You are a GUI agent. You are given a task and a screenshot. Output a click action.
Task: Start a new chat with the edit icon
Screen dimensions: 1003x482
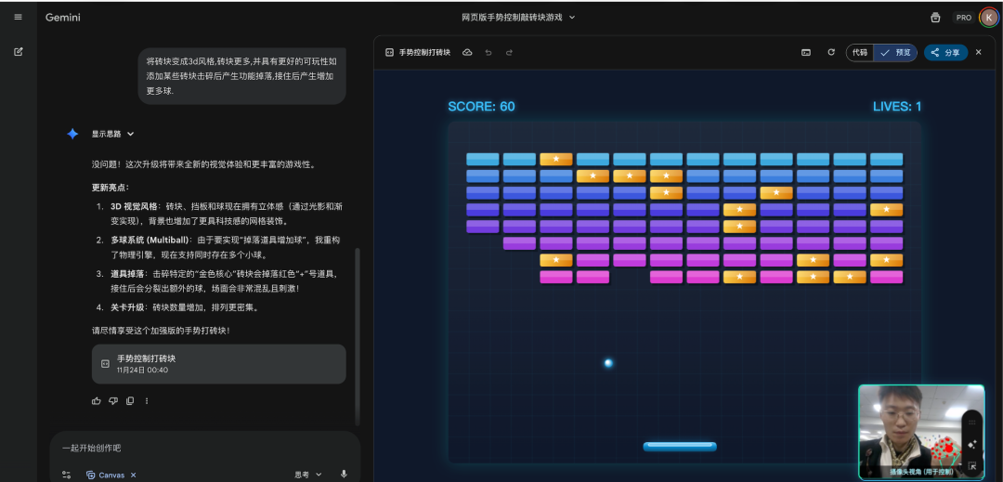(18, 51)
